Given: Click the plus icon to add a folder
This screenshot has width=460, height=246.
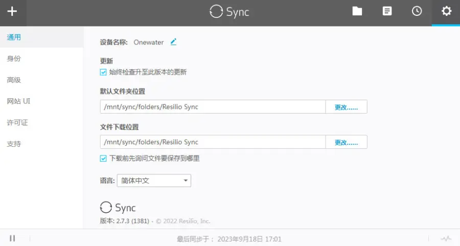Looking at the screenshot, I should [12, 11].
